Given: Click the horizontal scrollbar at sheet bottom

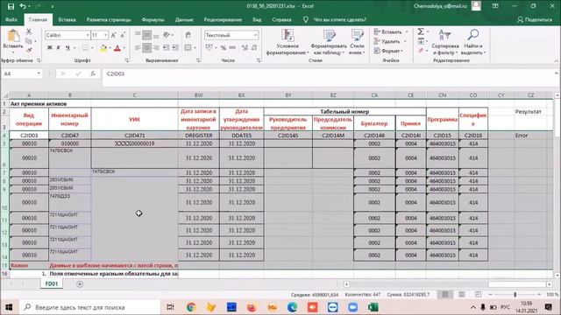Looking at the screenshot, I should click(448, 284).
